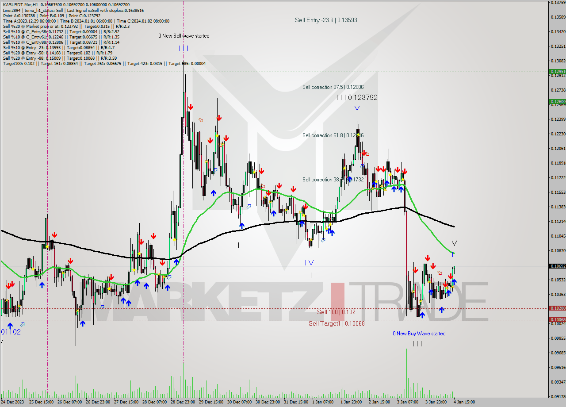This screenshot has width=566, height=407.
Task: Select the 'Sell Entry -23.6 | 0.13593' label
Action: coord(326,20)
